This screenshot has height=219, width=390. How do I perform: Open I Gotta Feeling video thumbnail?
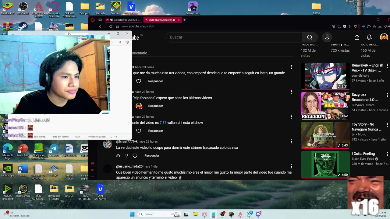[325, 165]
